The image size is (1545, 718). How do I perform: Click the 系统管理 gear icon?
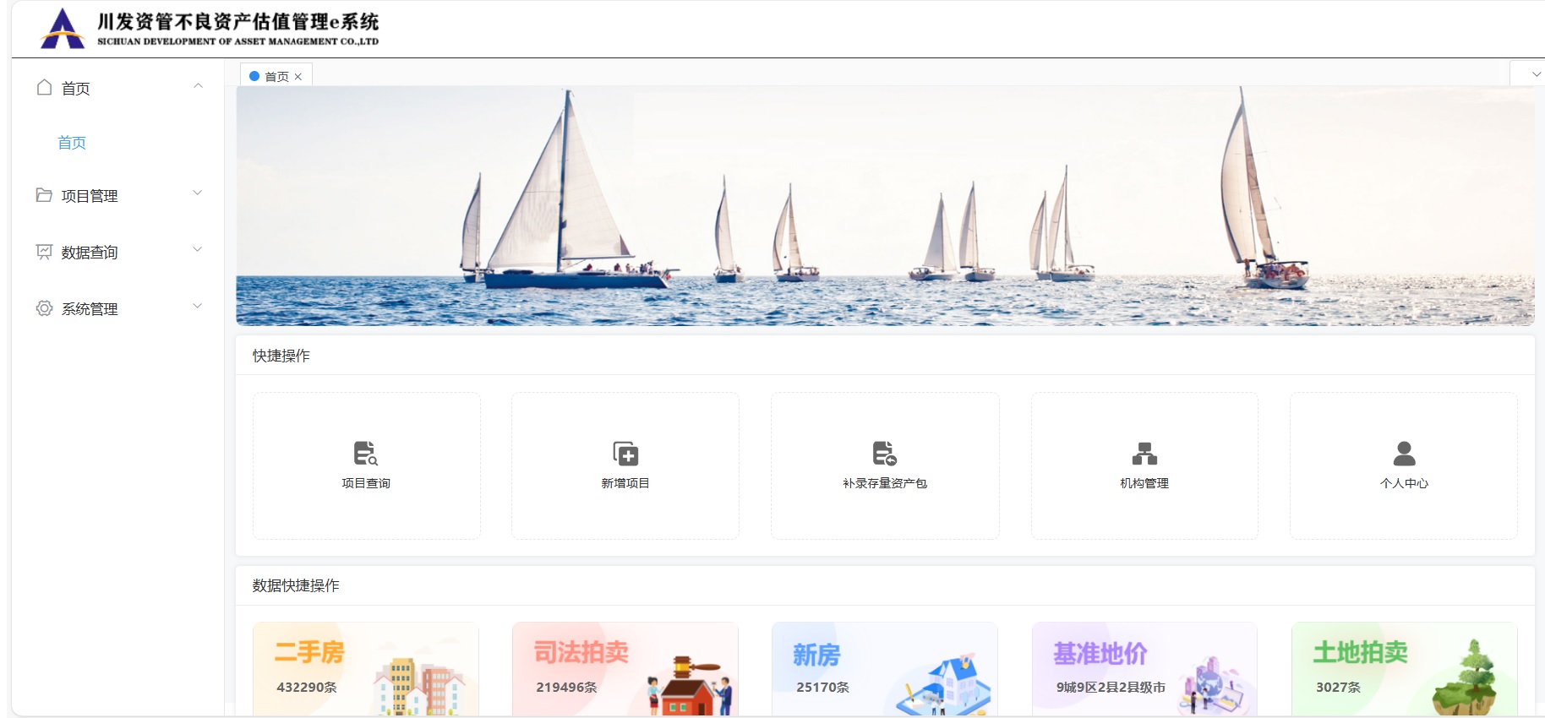(44, 308)
